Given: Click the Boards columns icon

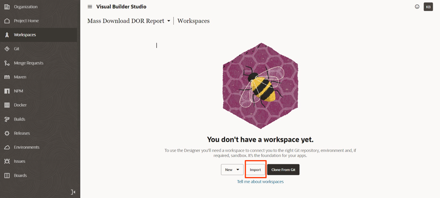Looking at the screenshot, I should 7,176.
